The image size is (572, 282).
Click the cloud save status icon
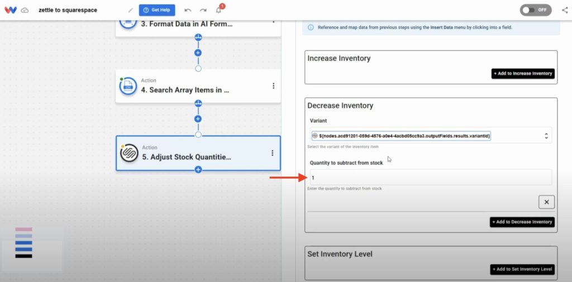point(25,10)
